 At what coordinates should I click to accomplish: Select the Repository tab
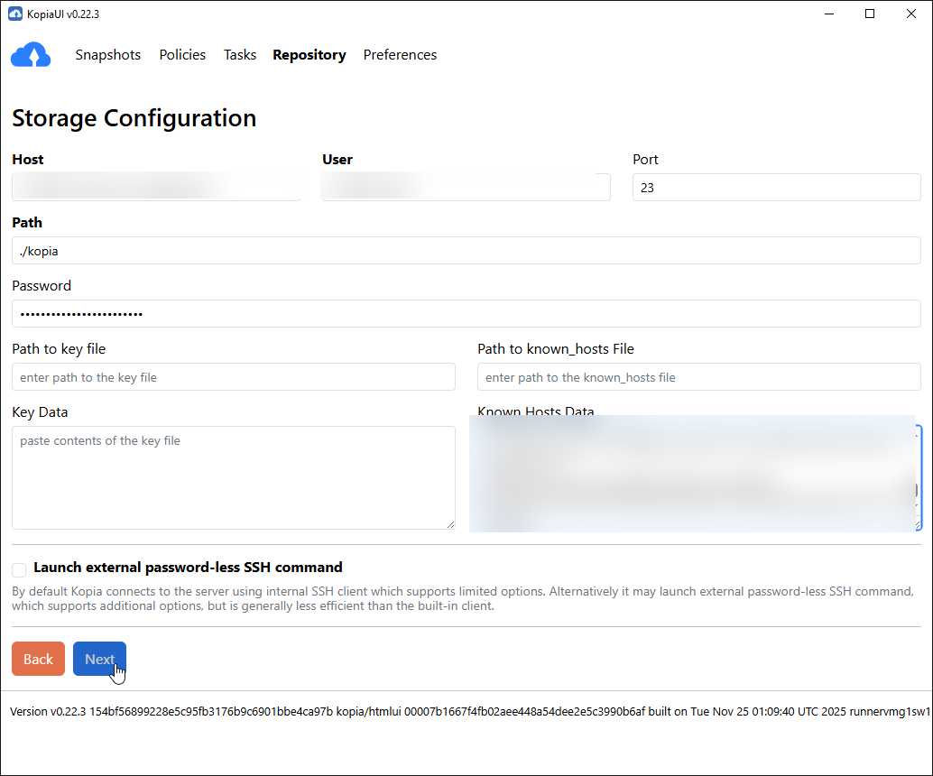(309, 55)
